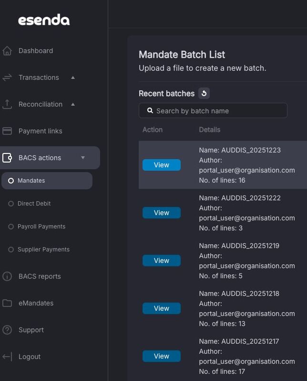307x381 pixels.
Task: Select the Mandates circle bullet
Action: point(11,181)
